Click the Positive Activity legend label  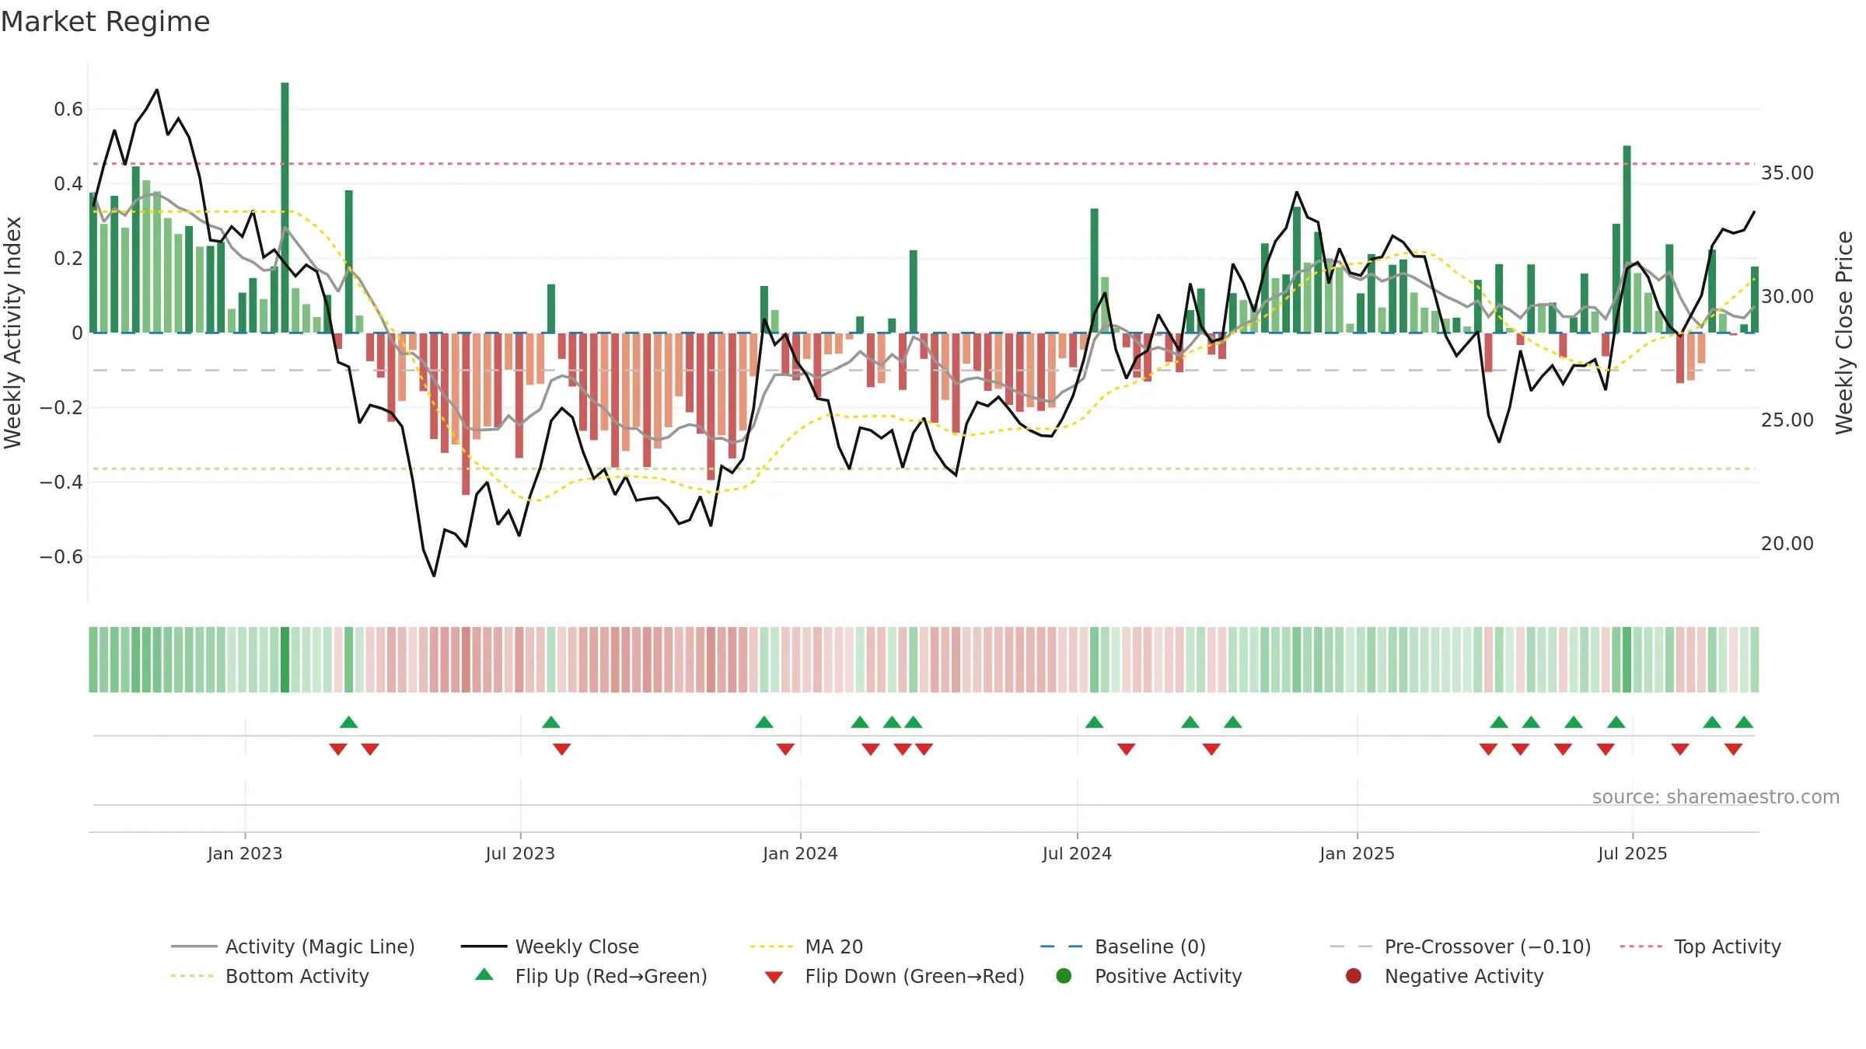(x=1169, y=976)
